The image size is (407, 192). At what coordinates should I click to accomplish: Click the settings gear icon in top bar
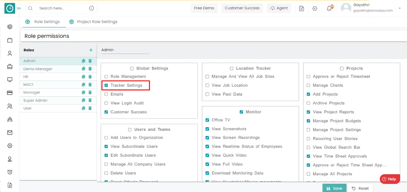315,8
